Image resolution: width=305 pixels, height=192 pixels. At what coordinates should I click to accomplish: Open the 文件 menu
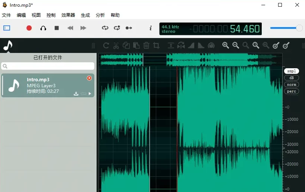[6, 15]
